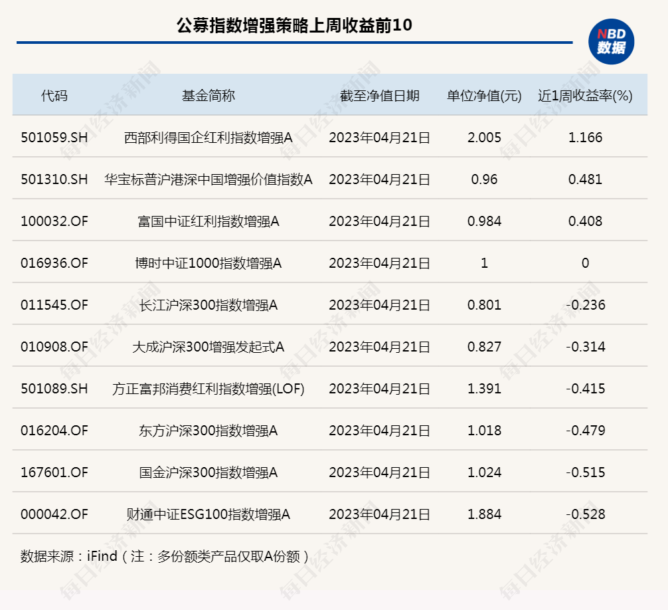Click fund name 东方沪深300指数增强A

tap(209, 431)
